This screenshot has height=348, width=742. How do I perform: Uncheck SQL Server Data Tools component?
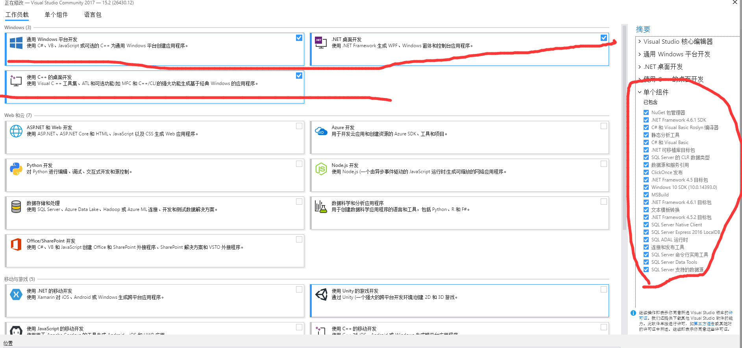(646, 262)
